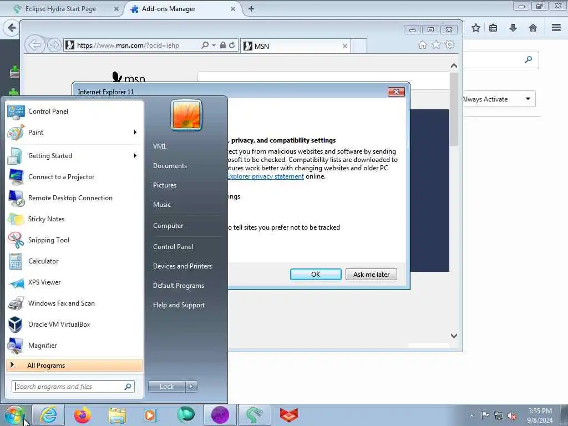This screenshot has height=426, width=568.
Task: Click the Lock button
Action: [x=167, y=387]
